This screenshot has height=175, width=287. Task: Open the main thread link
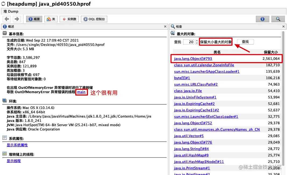(x=81, y=92)
